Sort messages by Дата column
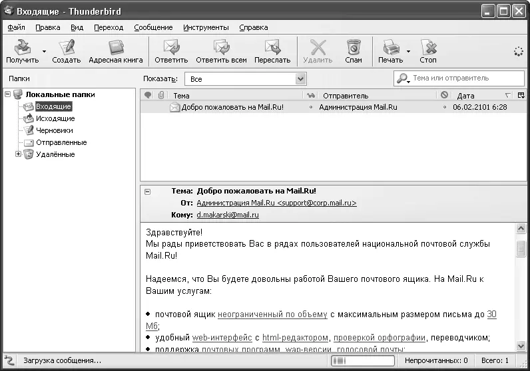Screen dimensions: 530x371 (x=483, y=96)
